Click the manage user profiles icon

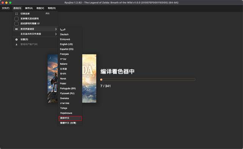tap(16, 45)
